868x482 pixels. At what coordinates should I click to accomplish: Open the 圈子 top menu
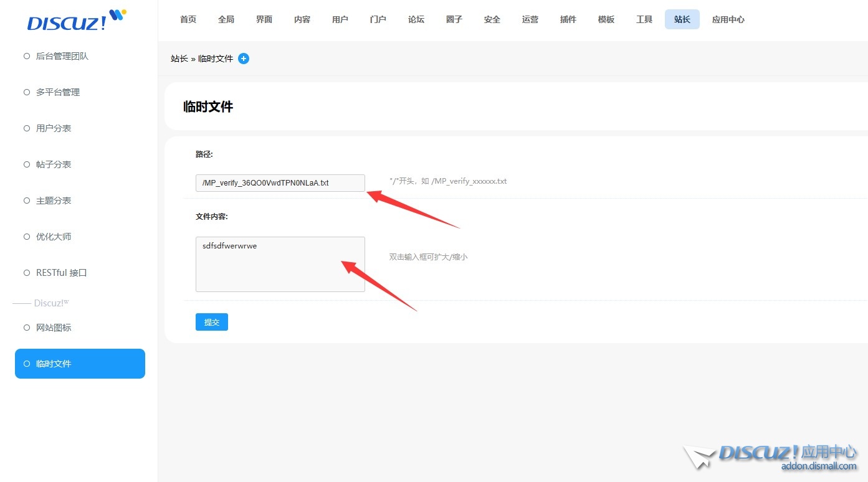[x=454, y=19]
